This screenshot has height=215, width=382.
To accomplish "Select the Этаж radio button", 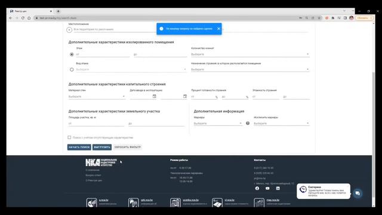I will 72,54.
